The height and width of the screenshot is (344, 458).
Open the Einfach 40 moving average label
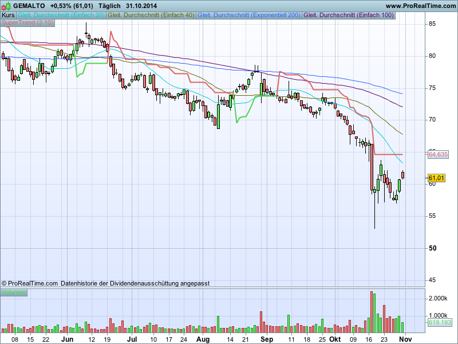pyautogui.click(x=151, y=15)
